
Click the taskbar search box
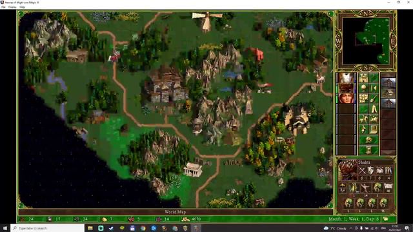click(47, 228)
